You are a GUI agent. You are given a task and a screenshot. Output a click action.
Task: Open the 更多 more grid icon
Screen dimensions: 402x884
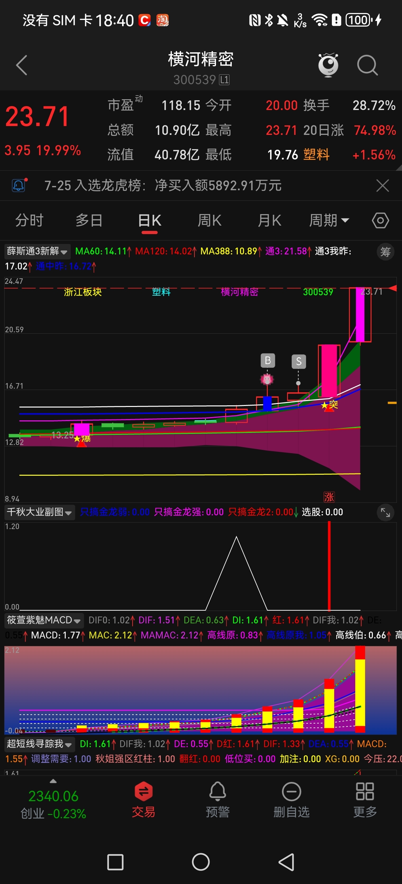(365, 800)
